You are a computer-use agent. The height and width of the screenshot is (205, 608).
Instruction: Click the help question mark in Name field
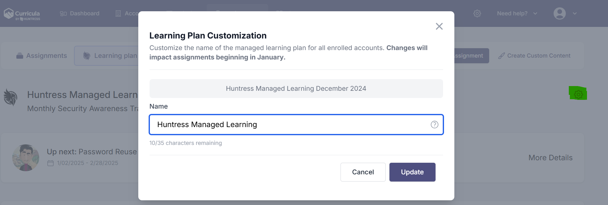pos(434,125)
